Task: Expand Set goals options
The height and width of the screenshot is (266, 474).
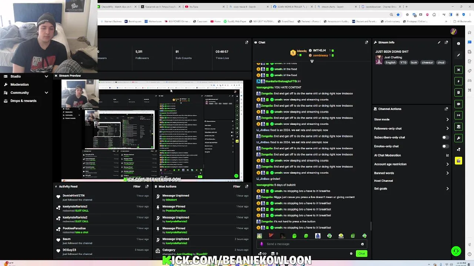Action: pos(447,189)
